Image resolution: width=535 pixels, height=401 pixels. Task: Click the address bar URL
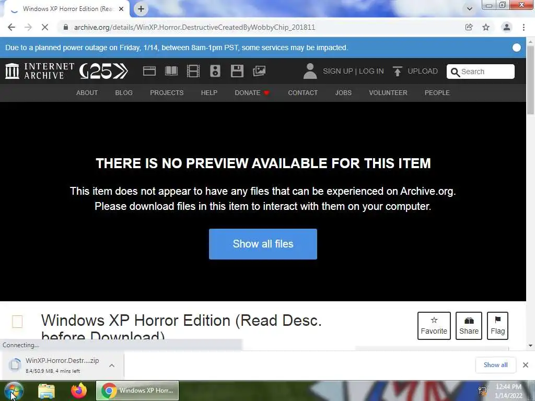pyautogui.click(x=194, y=27)
